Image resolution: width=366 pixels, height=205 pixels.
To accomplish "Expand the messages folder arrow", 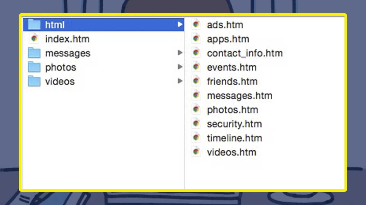I will click(180, 53).
